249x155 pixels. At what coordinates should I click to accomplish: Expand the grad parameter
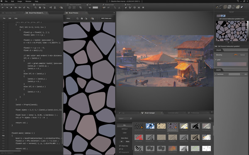(x=216, y=60)
